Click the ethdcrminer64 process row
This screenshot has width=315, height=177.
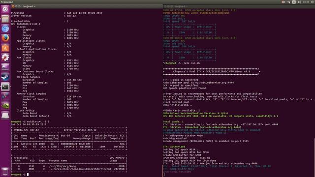click(69, 169)
